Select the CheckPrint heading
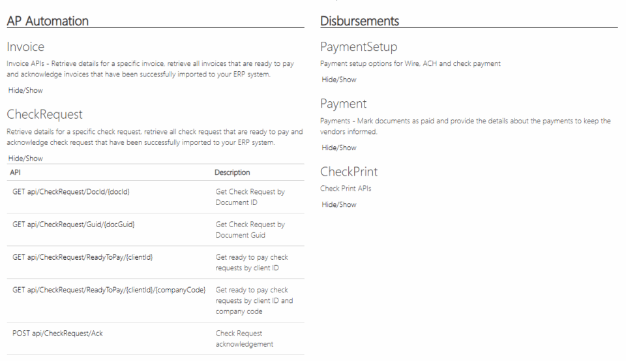626x361 pixels. pos(349,172)
